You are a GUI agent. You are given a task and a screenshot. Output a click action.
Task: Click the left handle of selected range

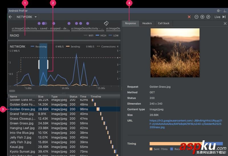point(39,64)
